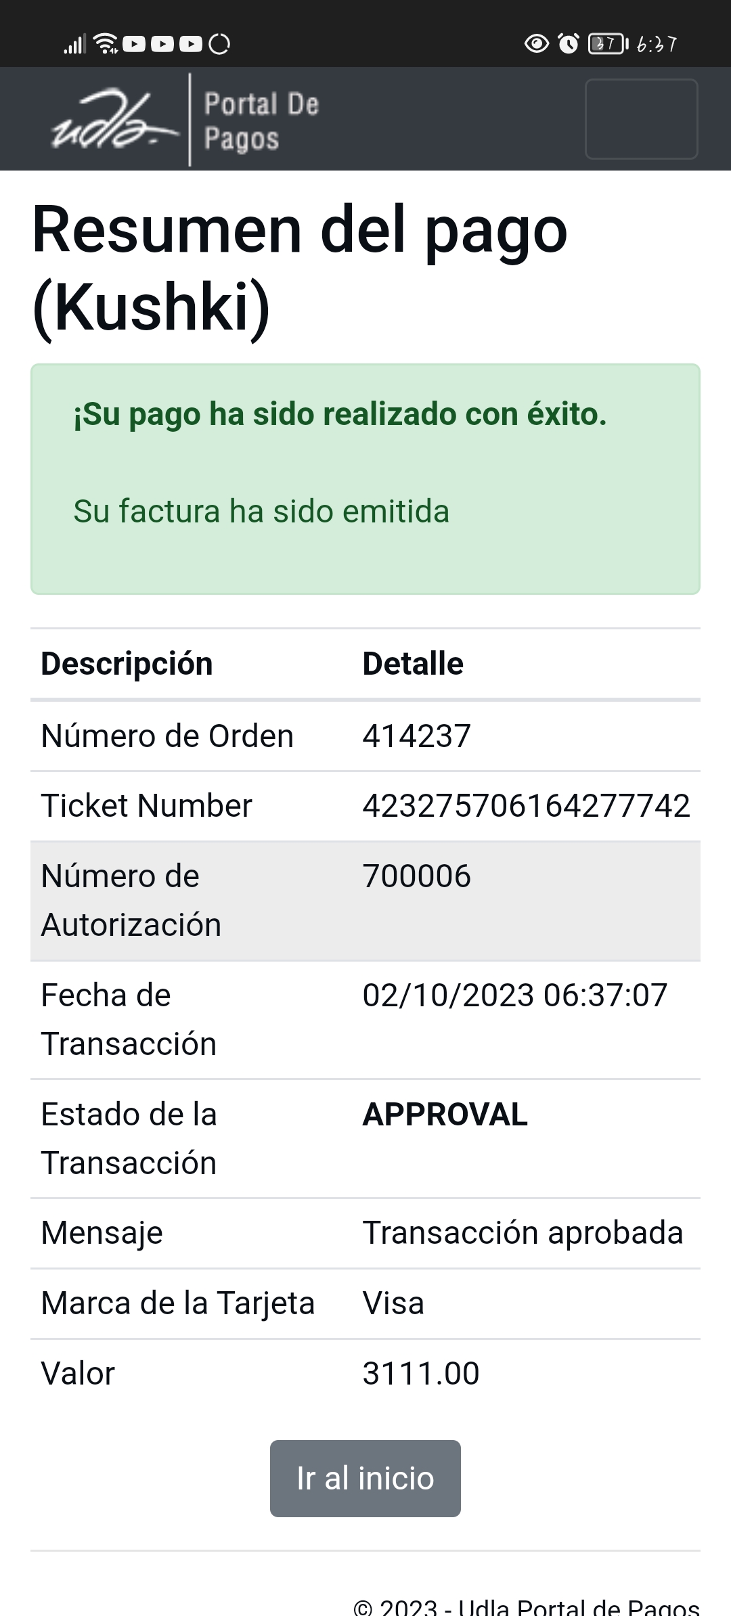Select the order number 414237
The image size is (731, 1616).
click(x=416, y=736)
